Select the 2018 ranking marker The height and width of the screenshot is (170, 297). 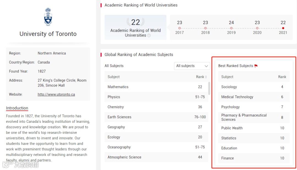coord(205,28)
